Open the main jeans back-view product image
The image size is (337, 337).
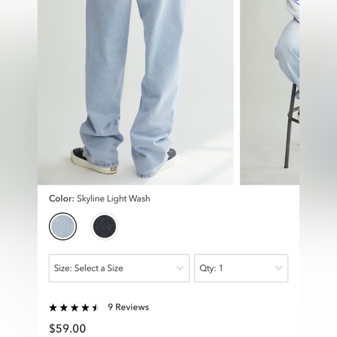(135, 92)
